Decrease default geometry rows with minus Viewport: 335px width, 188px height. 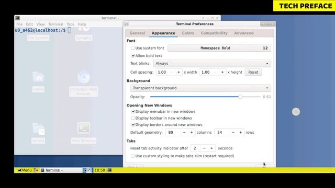(x=233, y=132)
